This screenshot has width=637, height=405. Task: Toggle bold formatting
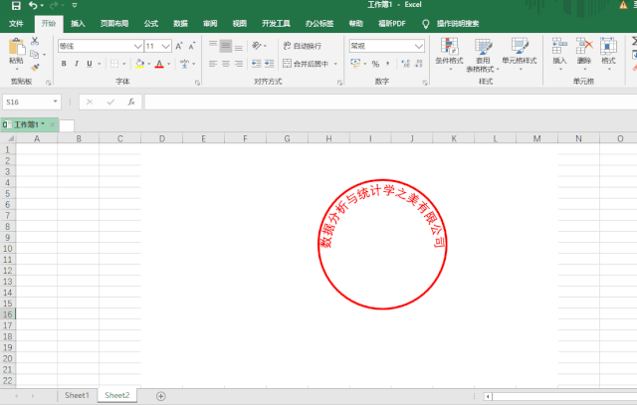[64, 64]
